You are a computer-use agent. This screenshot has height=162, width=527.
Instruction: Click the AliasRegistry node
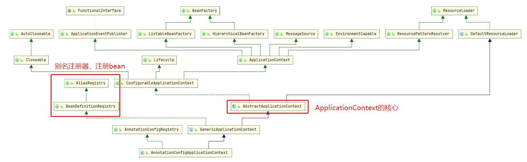(86, 83)
